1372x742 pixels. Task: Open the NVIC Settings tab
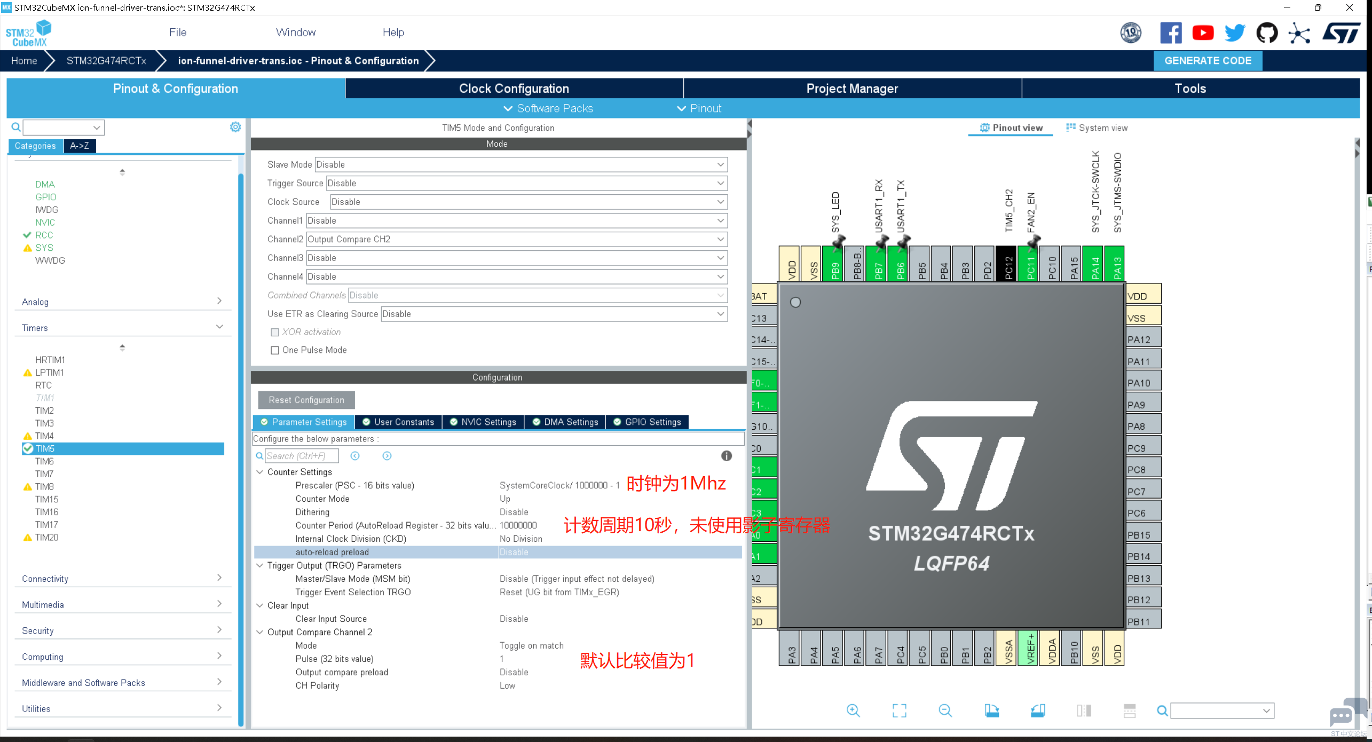coord(483,422)
